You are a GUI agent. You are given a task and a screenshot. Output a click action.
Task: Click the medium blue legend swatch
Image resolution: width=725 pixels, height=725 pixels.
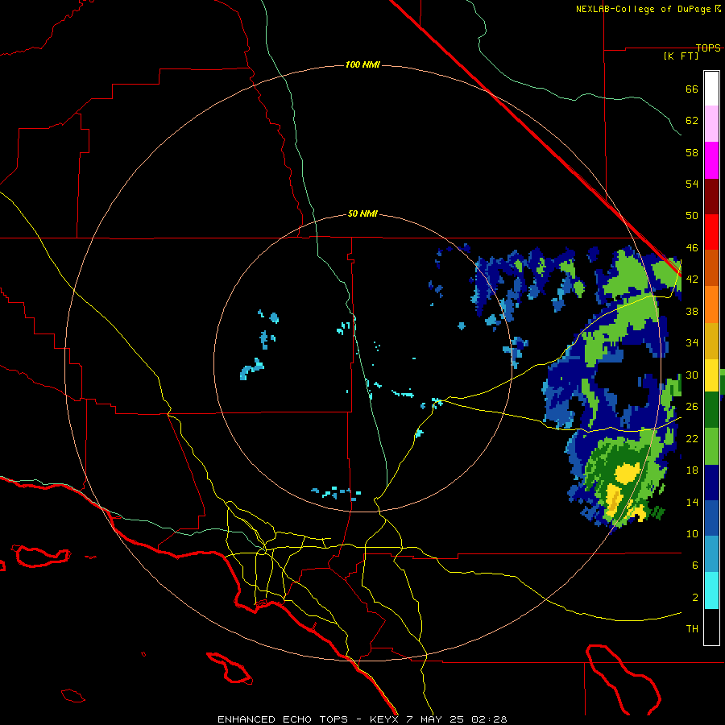tap(711, 518)
